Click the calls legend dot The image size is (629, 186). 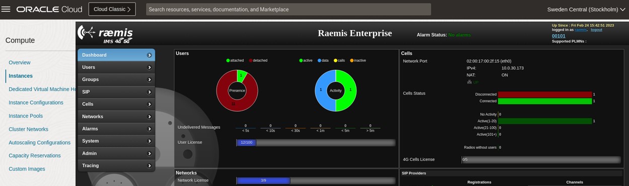click(x=336, y=60)
